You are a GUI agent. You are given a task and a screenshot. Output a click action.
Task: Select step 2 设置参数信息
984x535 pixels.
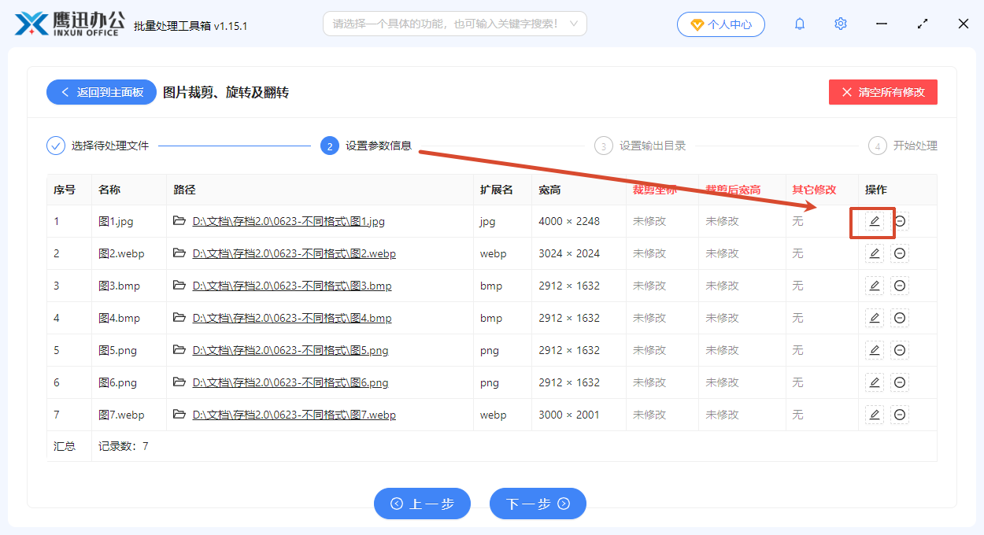point(366,146)
